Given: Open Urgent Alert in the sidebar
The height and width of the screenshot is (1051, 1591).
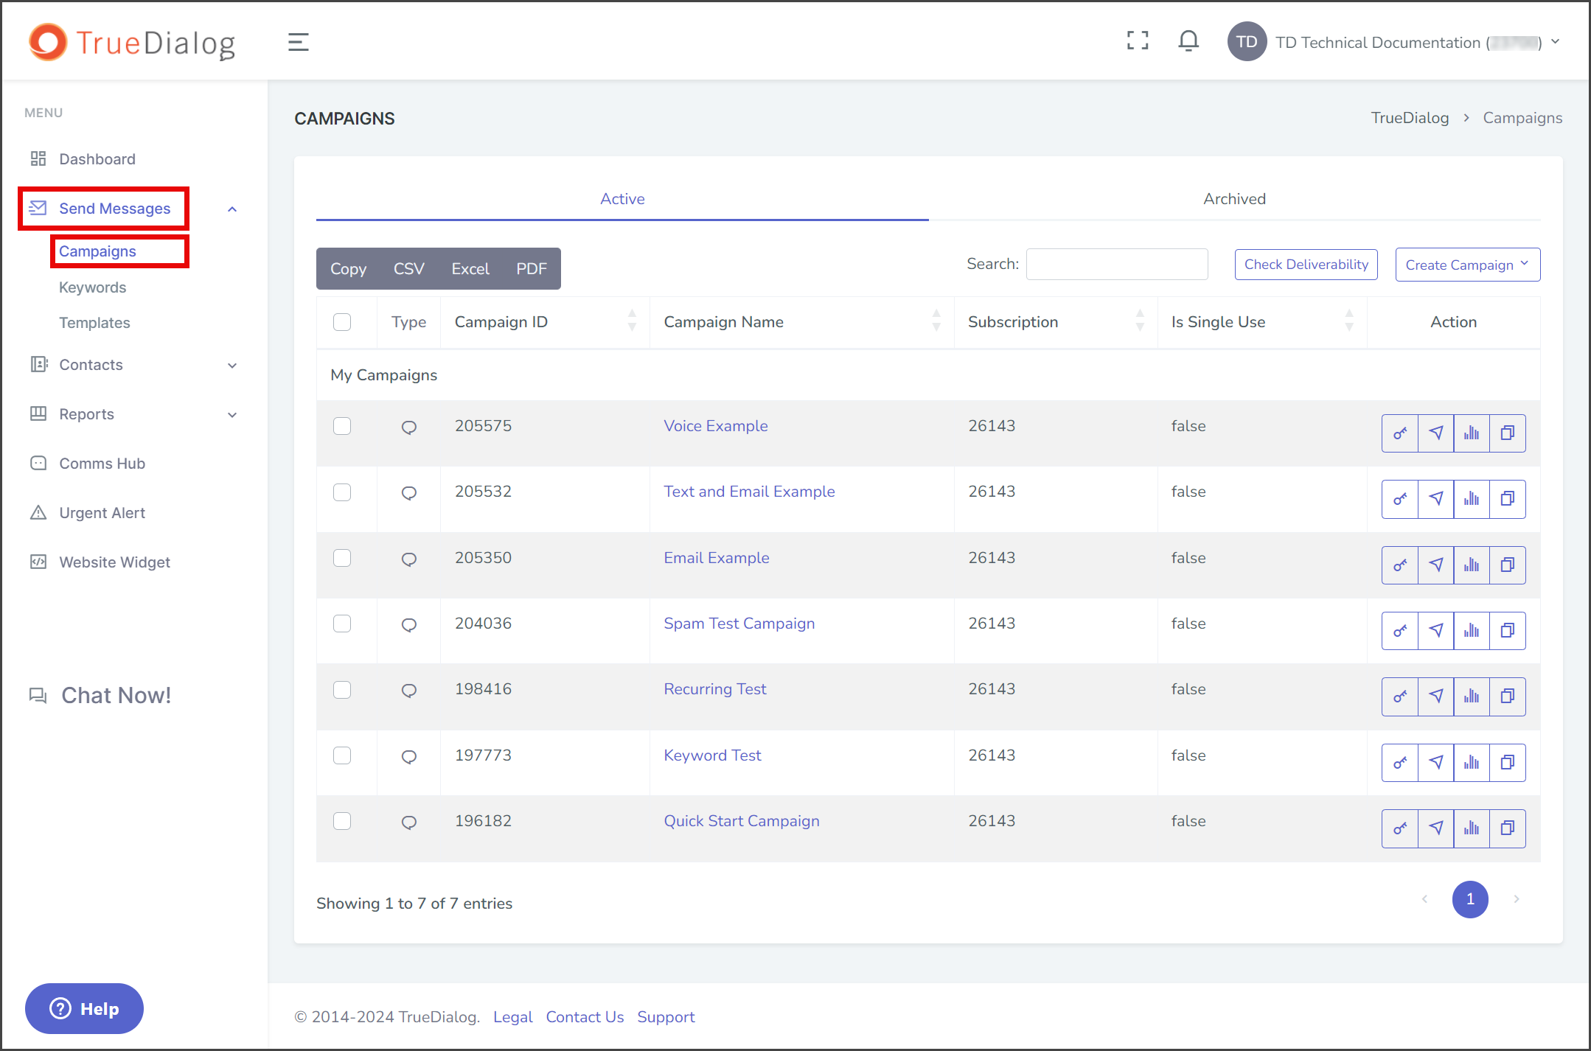Looking at the screenshot, I should pos(102,513).
